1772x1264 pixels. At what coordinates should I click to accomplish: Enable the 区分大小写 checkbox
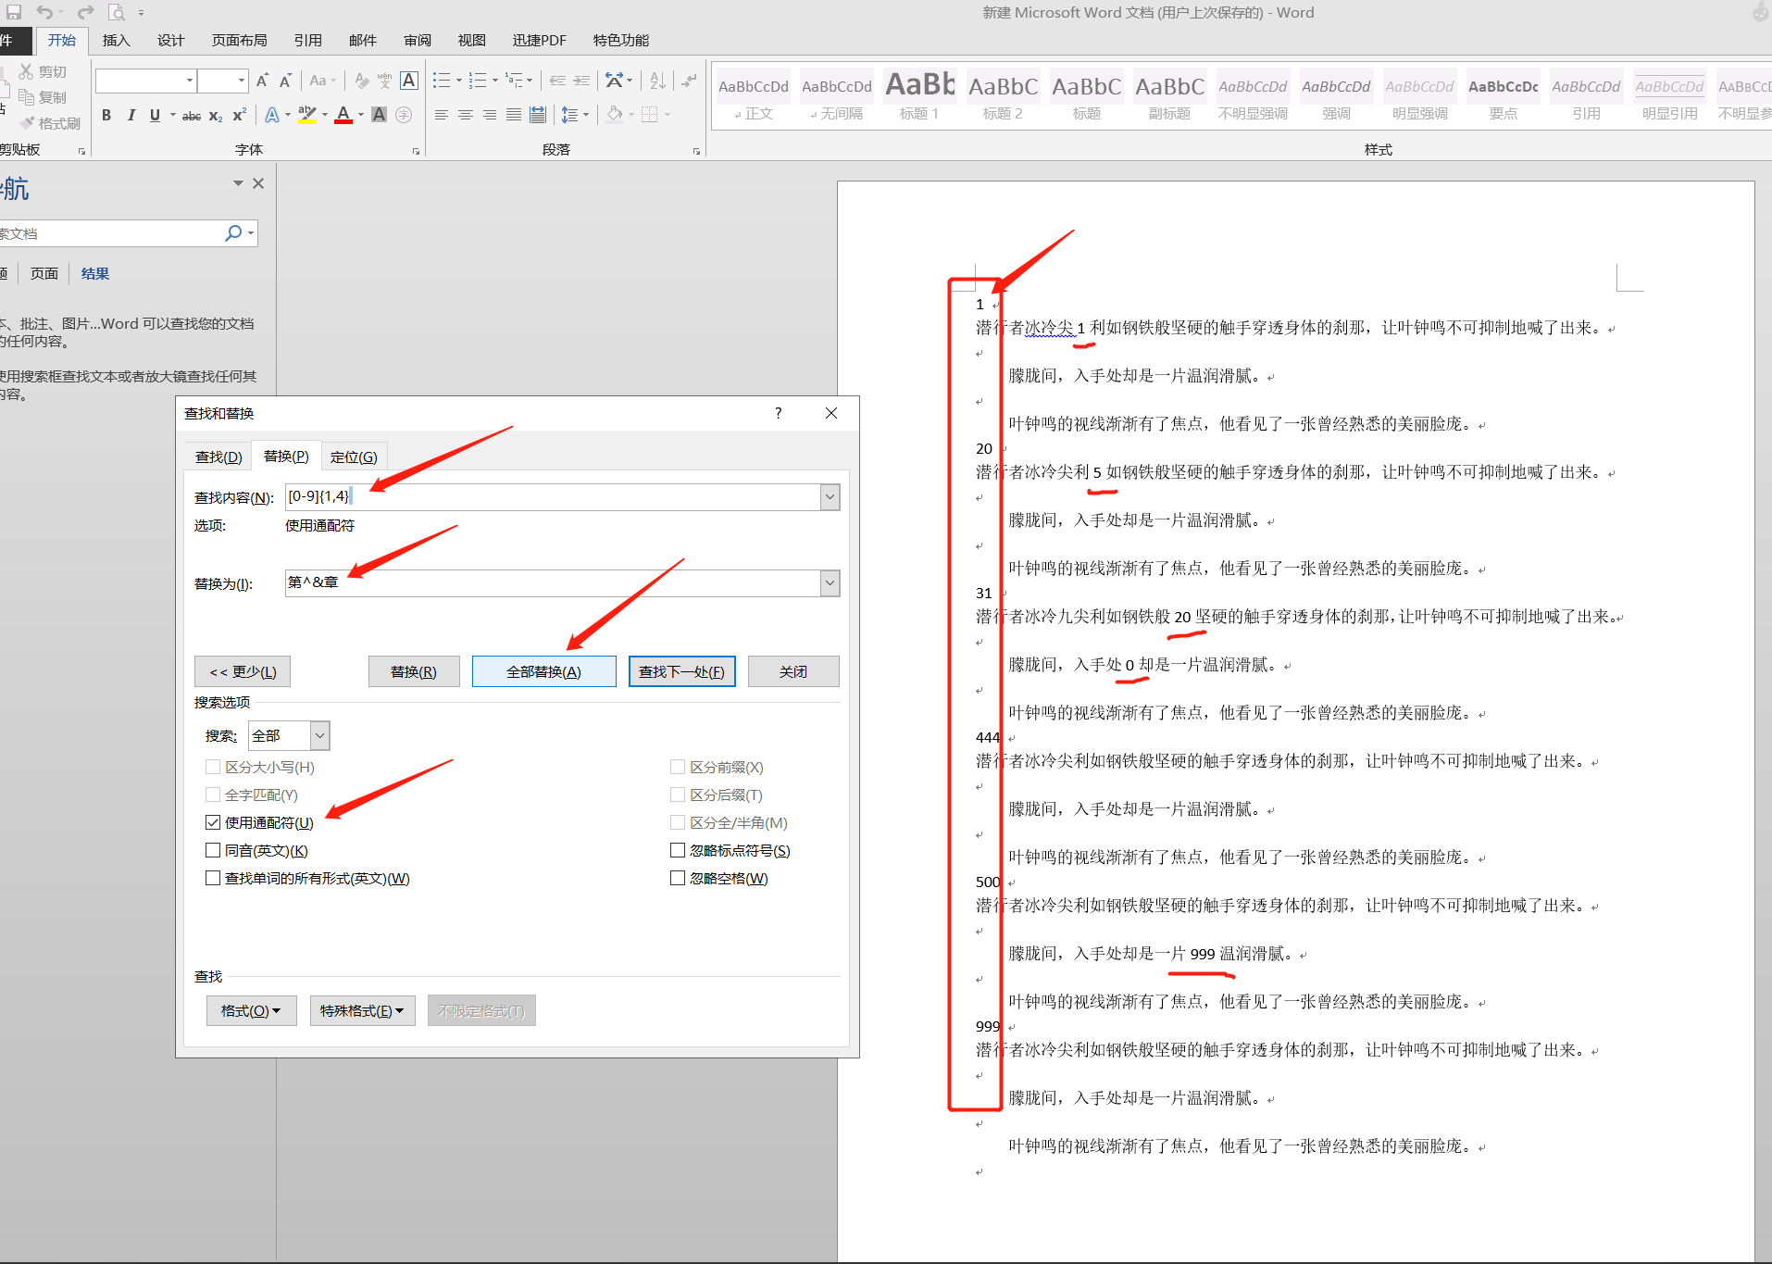(213, 767)
